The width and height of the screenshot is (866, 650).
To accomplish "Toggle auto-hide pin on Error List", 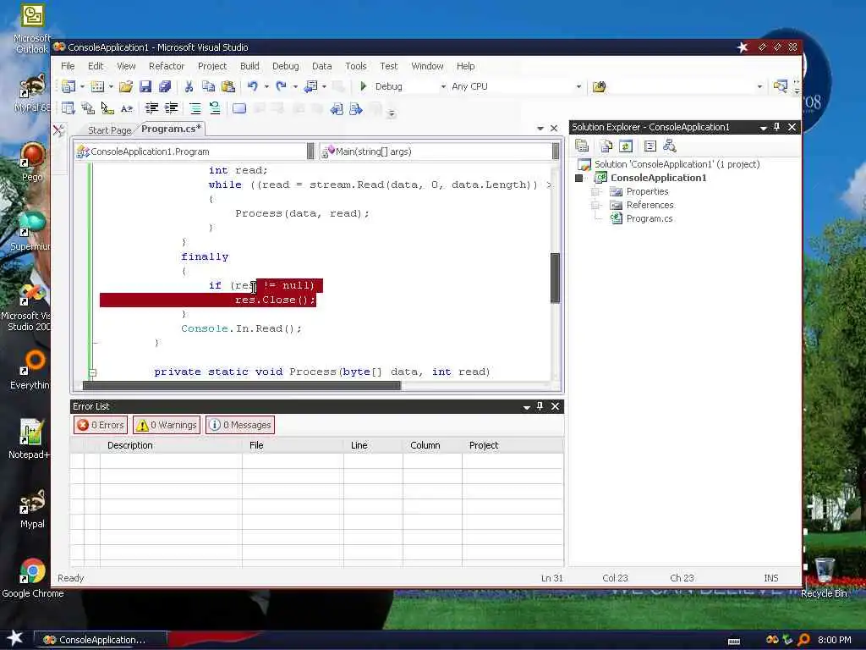I will (540, 406).
